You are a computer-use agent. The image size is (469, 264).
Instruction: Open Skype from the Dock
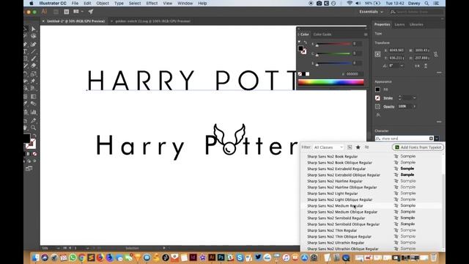pos(240,257)
